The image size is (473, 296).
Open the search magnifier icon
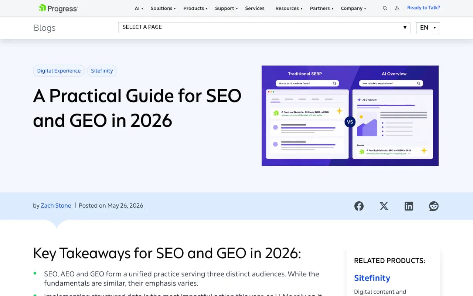(x=385, y=8)
